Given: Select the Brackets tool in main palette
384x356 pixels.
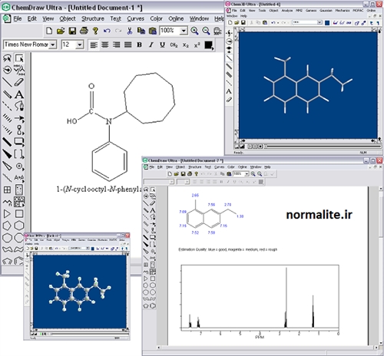Looking at the screenshot, I should [19, 154].
